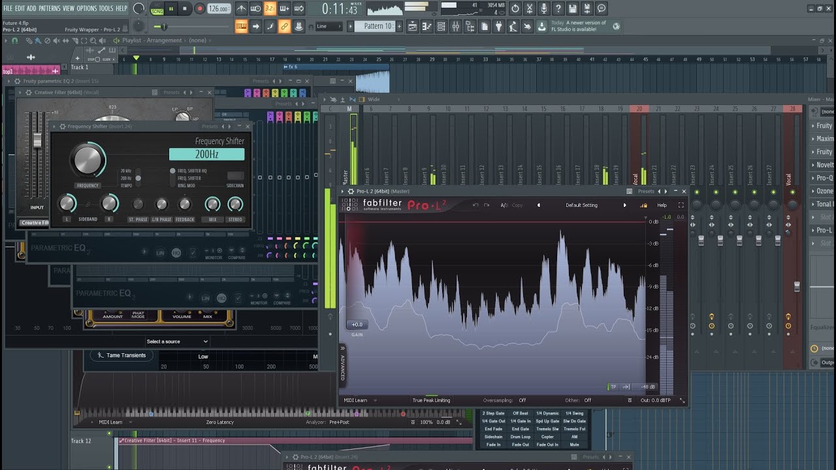Click the FL Studio update notification
This screenshot has width=836, height=470.
pos(579,26)
